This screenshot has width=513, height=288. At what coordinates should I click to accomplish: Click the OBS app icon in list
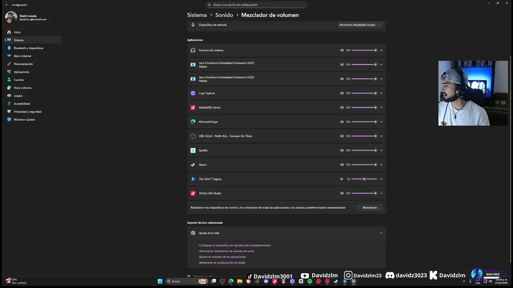click(193, 136)
